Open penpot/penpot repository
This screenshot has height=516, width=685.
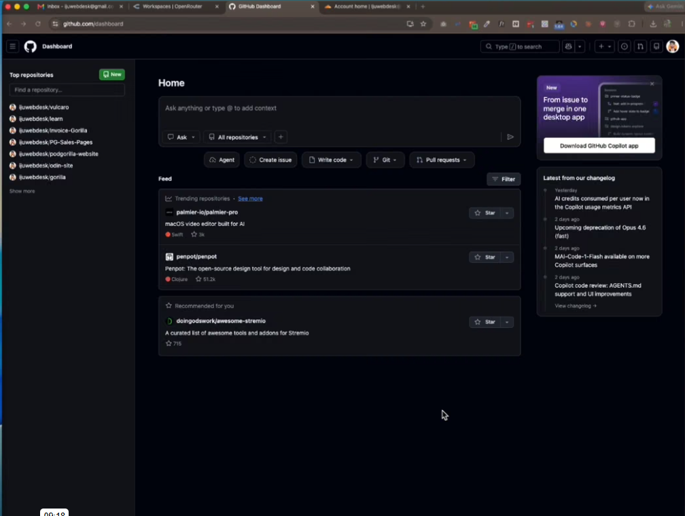(x=196, y=257)
